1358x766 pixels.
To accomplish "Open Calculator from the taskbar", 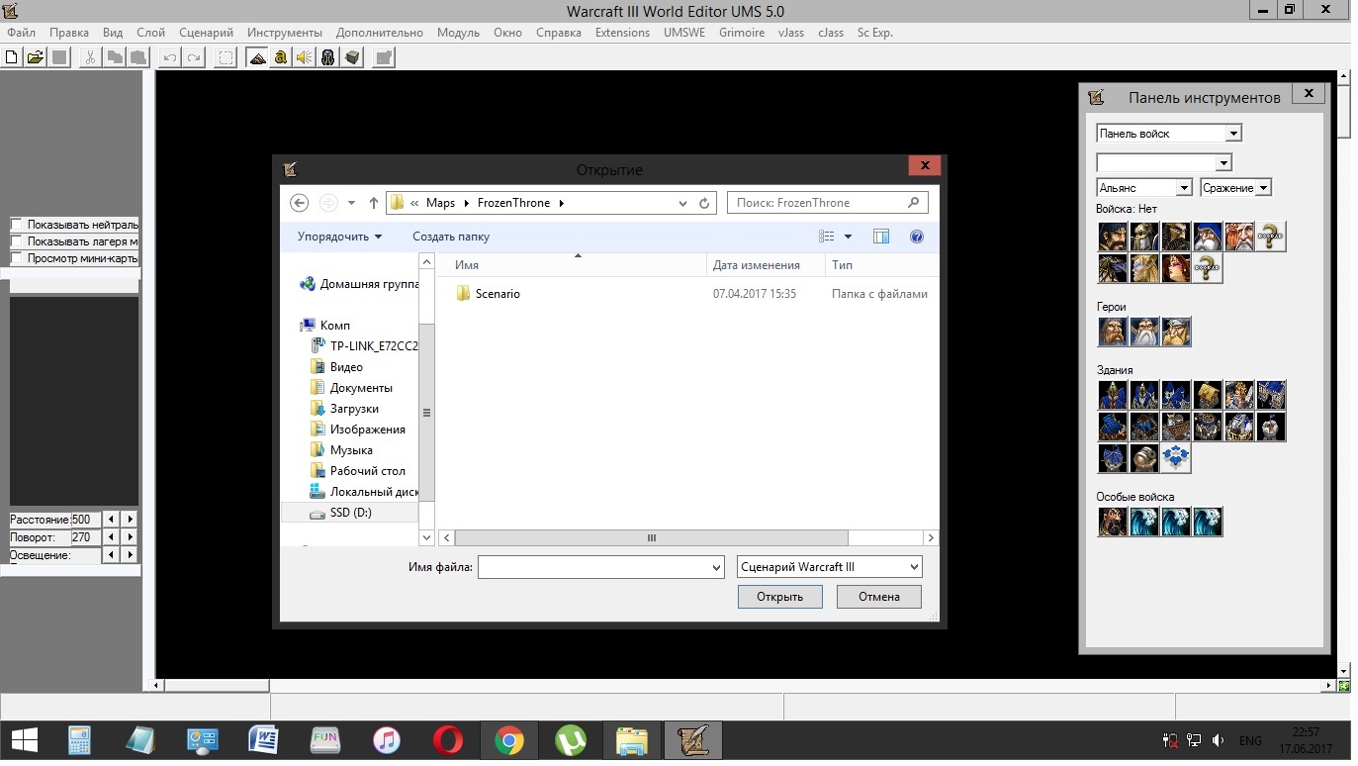I will [80, 740].
